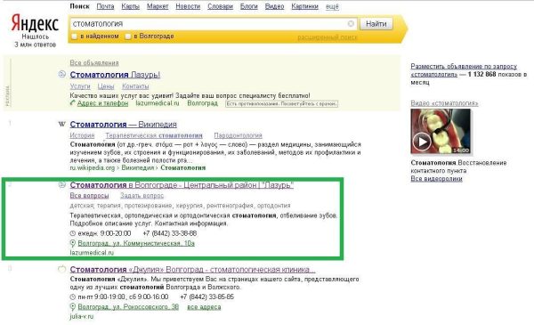Play the dental video preview
The height and width of the screenshot is (325, 534).
point(422,142)
